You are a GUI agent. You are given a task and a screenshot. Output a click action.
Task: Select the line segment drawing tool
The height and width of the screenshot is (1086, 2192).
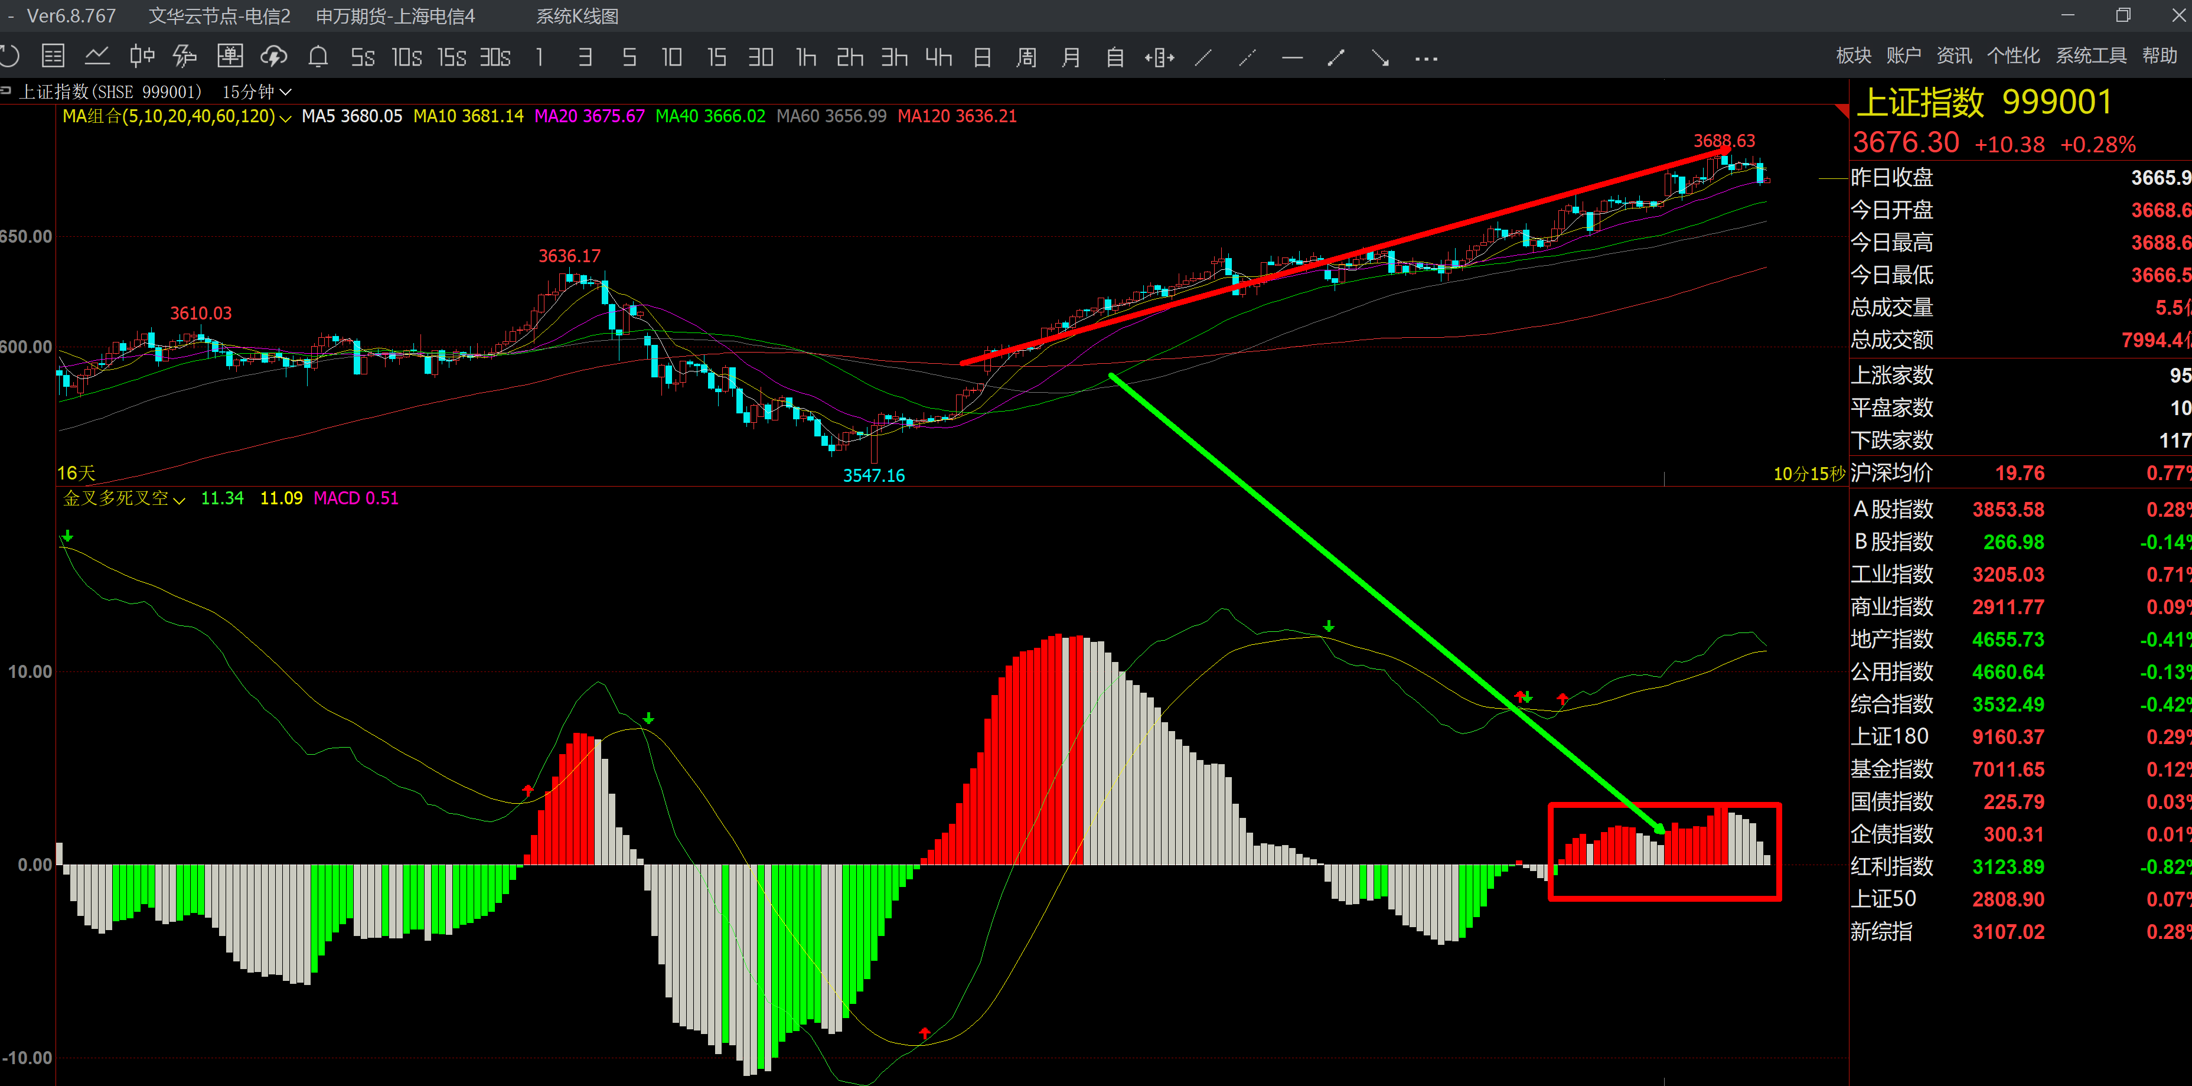click(1336, 57)
